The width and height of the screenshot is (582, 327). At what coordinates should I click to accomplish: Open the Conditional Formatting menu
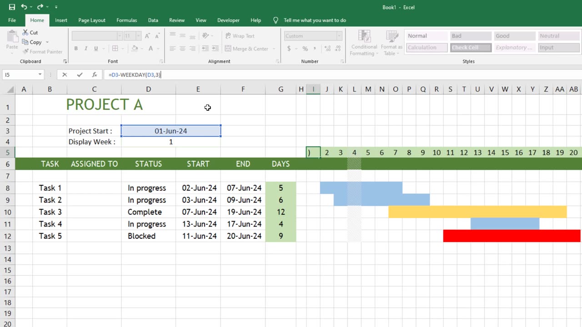[x=364, y=43]
